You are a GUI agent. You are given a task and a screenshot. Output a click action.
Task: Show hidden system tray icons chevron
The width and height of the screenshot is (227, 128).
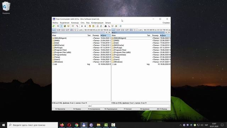click(181, 125)
